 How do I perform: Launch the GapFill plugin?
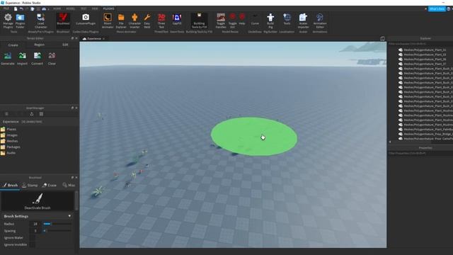click(177, 20)
